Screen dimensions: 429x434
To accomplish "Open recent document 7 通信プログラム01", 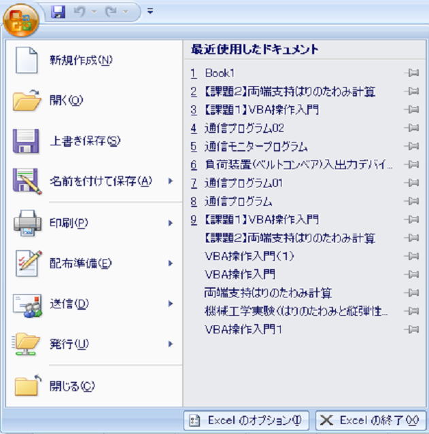I will pos(305,183).
